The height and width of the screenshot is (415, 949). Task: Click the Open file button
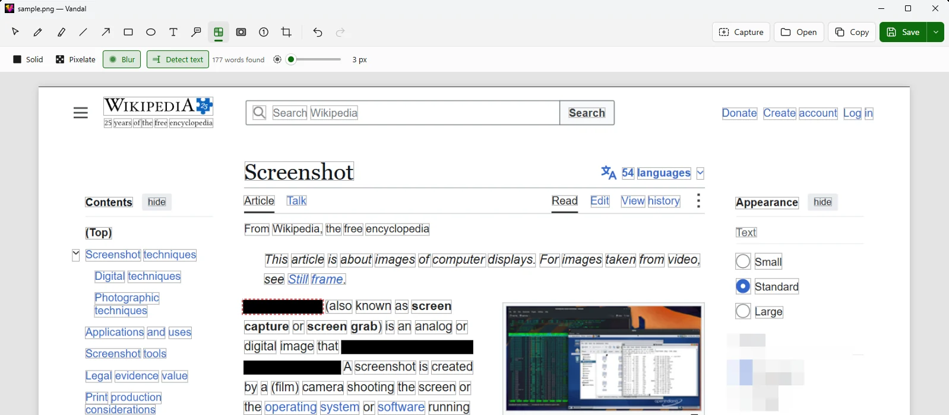(799, 32)
